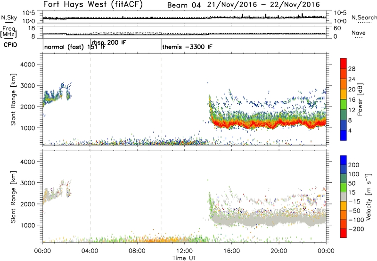Click the '16:00' time axis label
The height and width of the screenshot is (261, 377).
click(231, 251)
